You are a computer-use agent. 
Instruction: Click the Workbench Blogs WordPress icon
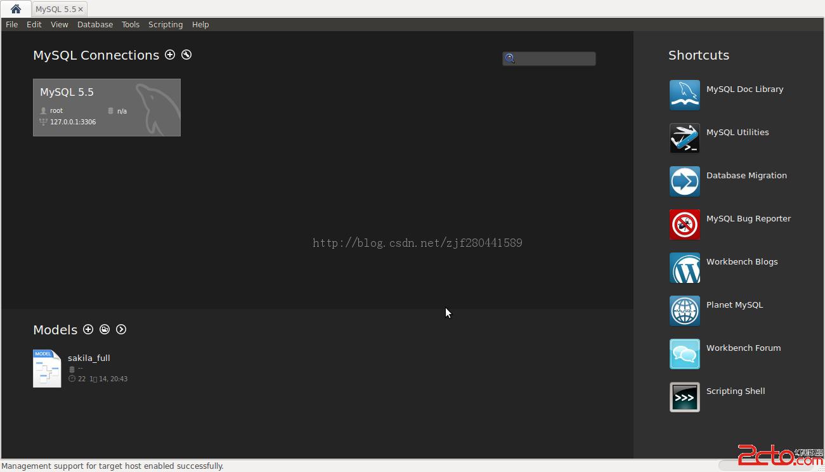click(x=685, y=268)
